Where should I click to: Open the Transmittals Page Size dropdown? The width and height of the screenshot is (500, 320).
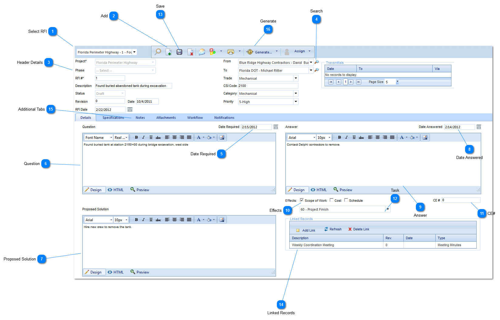click(397, 81)
